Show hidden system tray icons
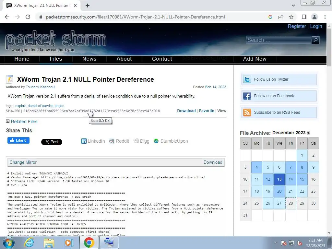332x249 pixels. pos(276,243)
